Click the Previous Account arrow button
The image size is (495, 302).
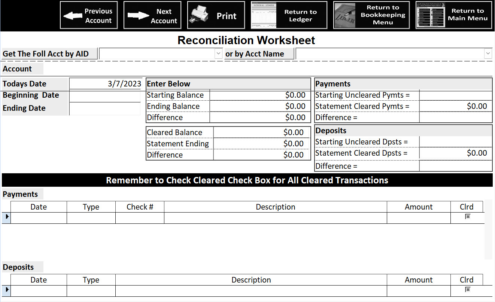tap(89, 15)
